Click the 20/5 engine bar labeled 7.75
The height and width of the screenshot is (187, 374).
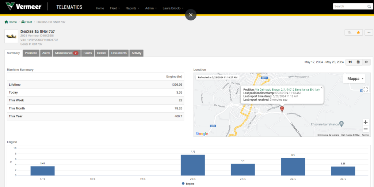193,165
